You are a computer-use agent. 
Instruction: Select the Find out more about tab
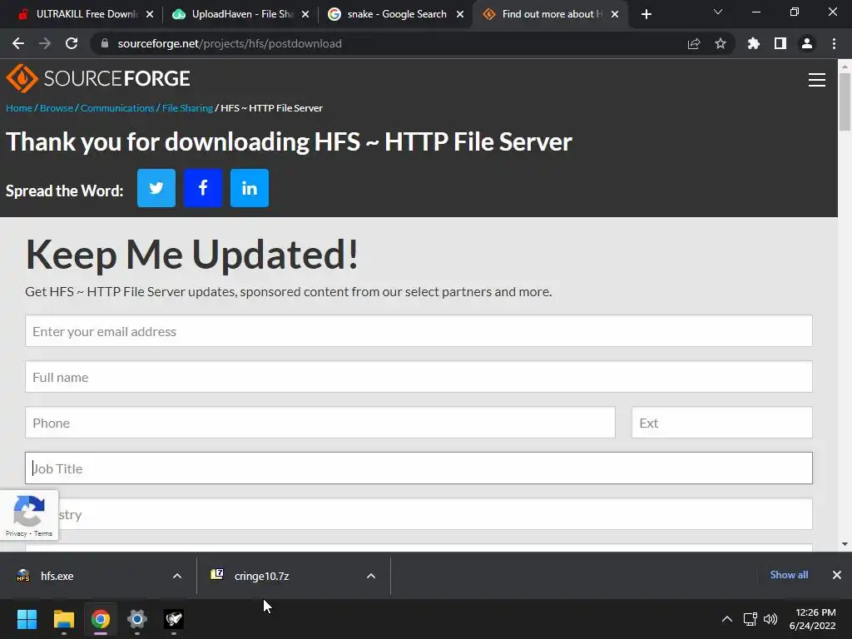coord(550,14)
